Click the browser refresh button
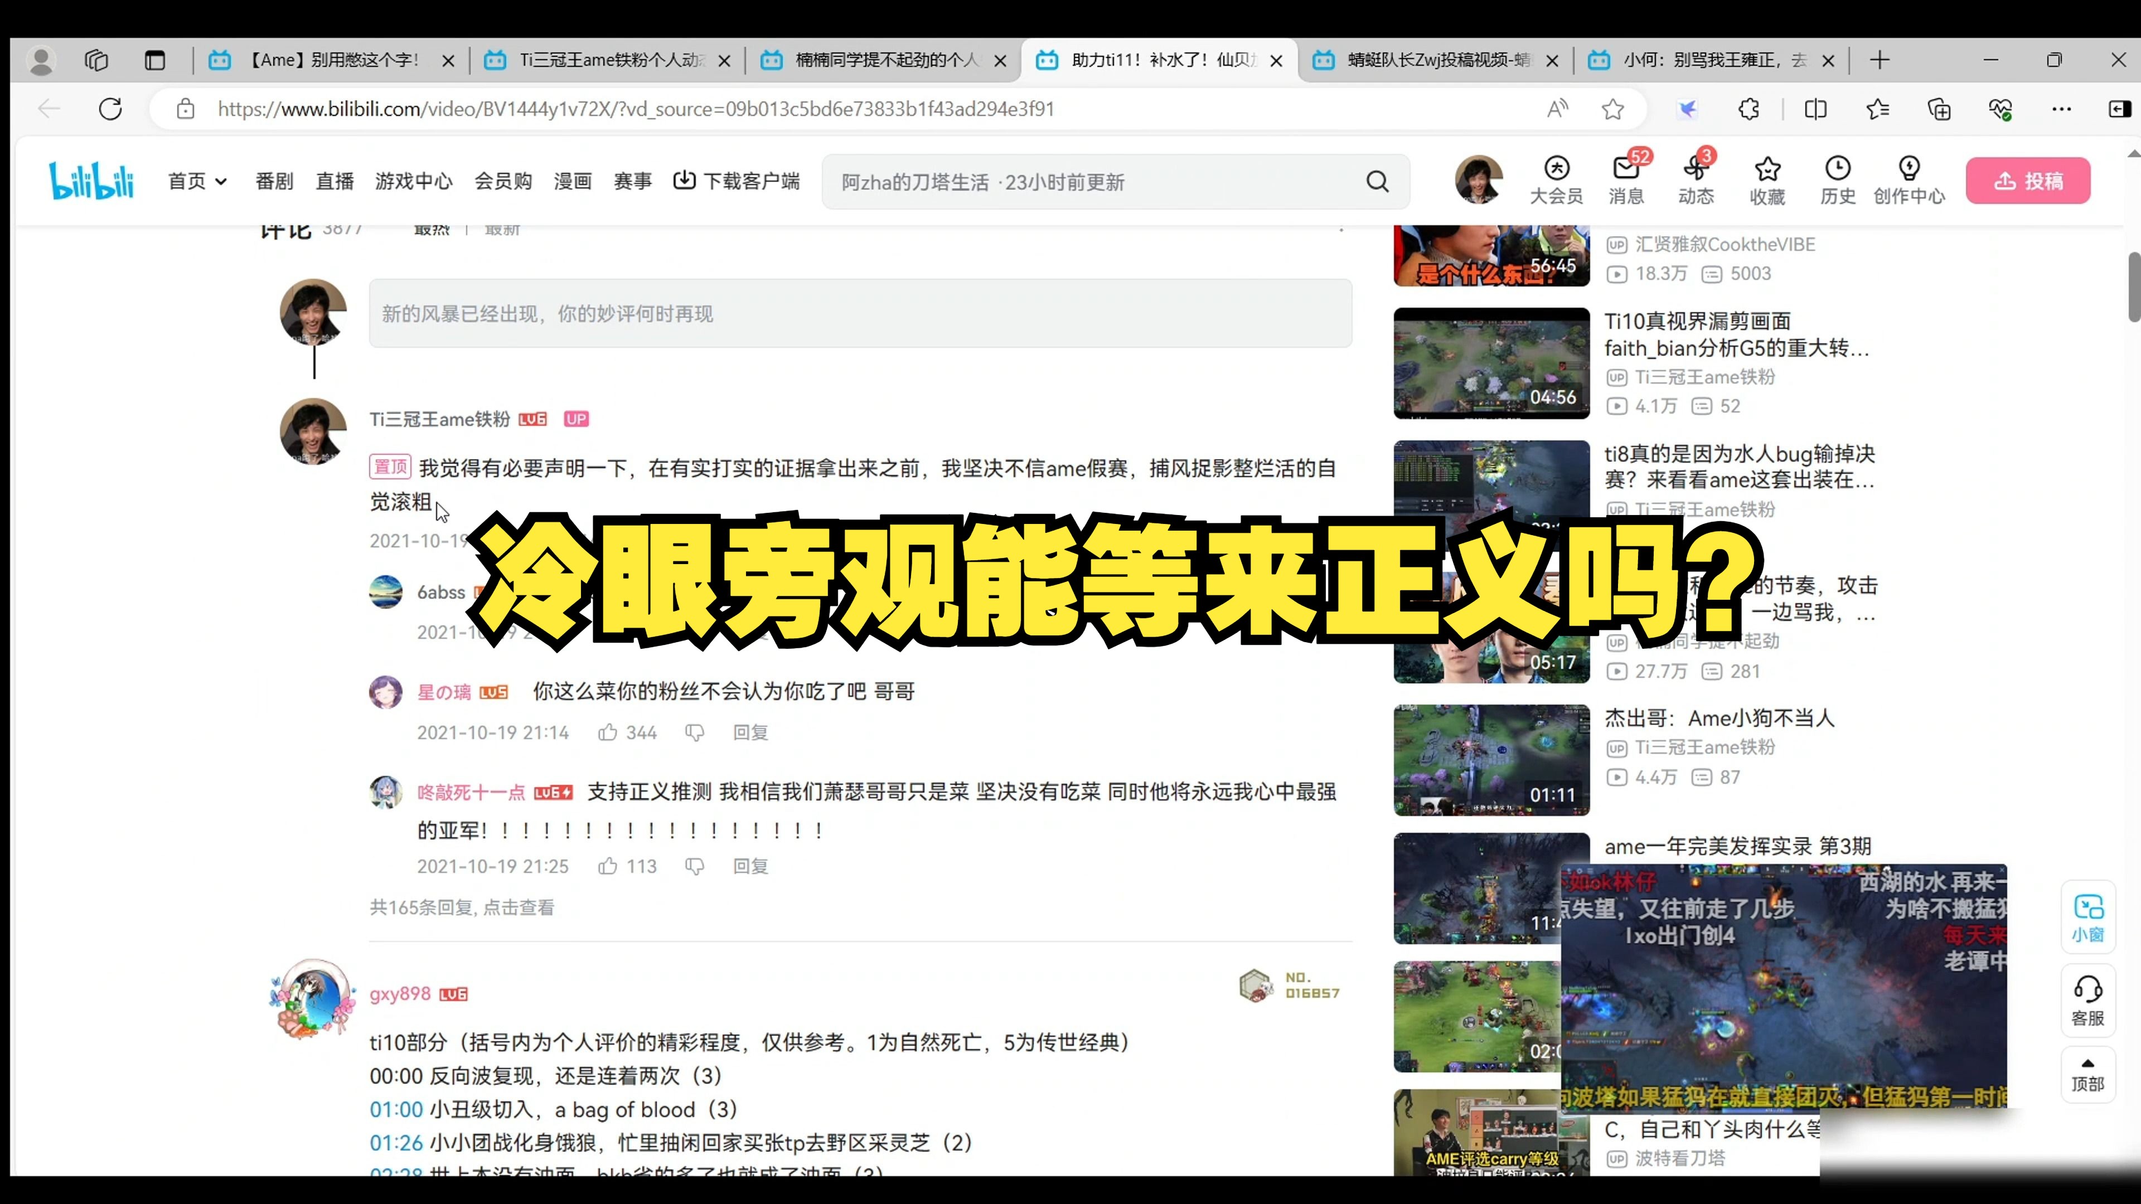The image size is (2141, 1204). point(110,109)
